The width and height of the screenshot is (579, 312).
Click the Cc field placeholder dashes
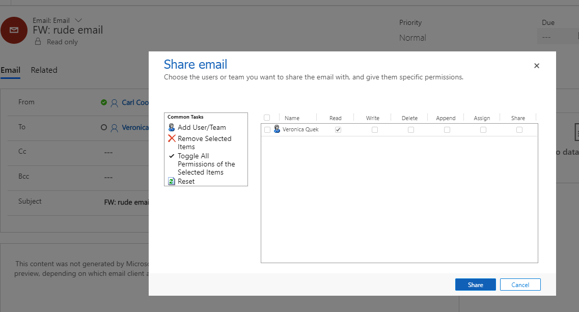click(108, 152)
